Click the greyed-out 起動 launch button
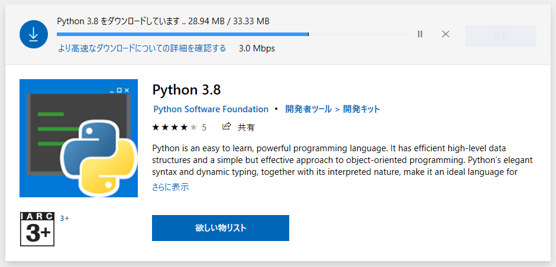 point(500,36)
